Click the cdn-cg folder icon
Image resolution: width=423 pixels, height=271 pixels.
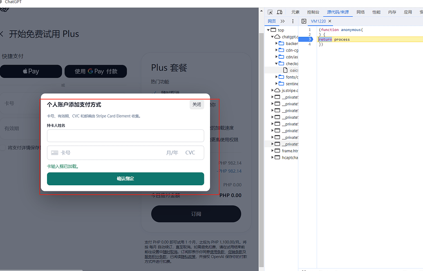[281, 50]
